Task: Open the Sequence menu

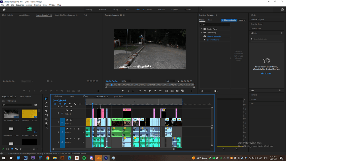Action: pyautogui.click(x=20, y=5)
